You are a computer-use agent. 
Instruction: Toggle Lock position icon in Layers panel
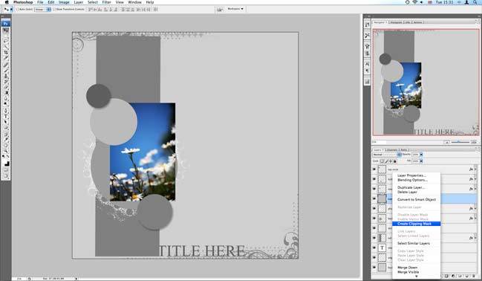point(391,161)
